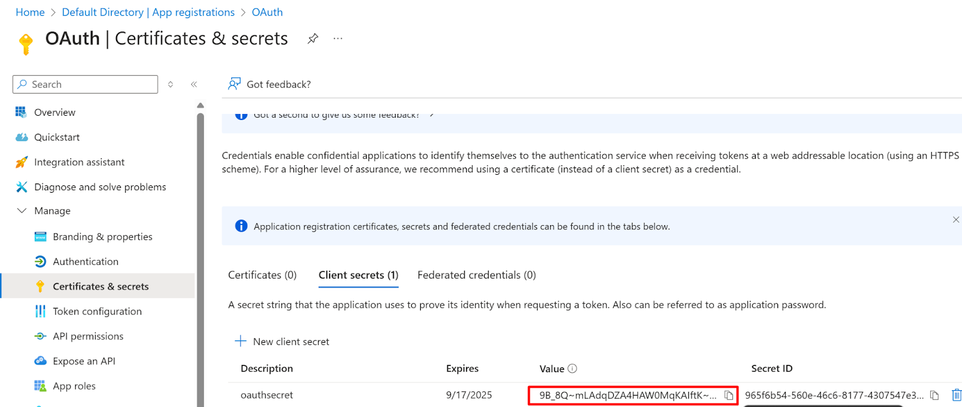Viewport: 962px width, 407px height.
Task: Click the Value column header
Action: [552, 369]
